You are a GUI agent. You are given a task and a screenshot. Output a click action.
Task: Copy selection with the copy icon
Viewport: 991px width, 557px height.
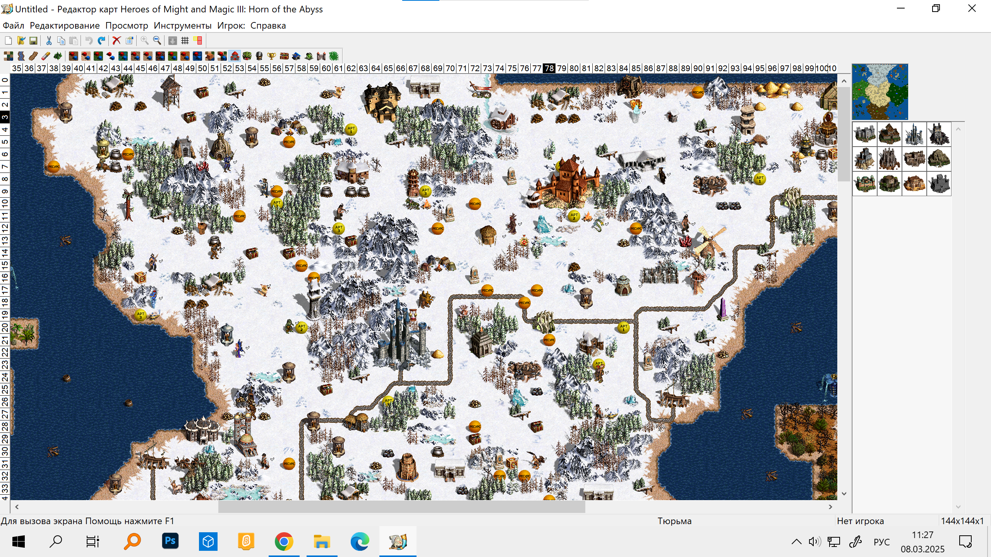click(61, 41)
